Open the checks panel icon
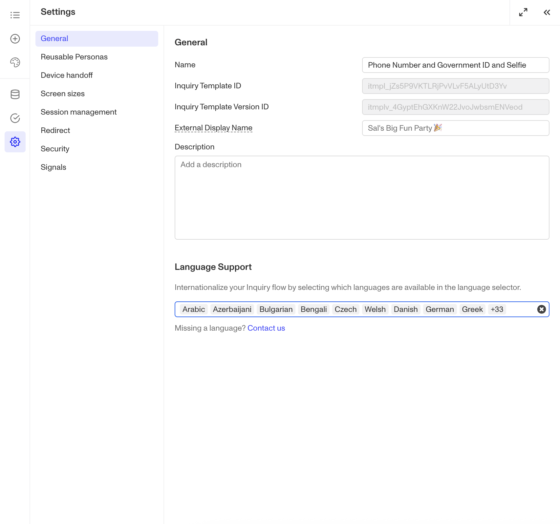 pyautogui.click(x=15, y=118)
